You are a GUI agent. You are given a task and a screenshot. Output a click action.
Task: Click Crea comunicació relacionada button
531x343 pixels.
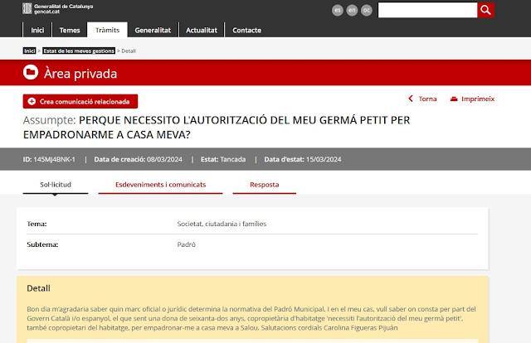(80, 101)
